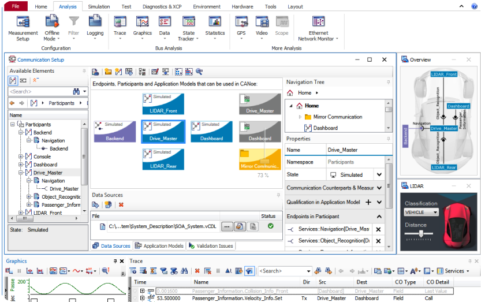Expand Communication Counterparts section
Image resolution: width=481 pixels, height=302 pixels.
point(379,188)
